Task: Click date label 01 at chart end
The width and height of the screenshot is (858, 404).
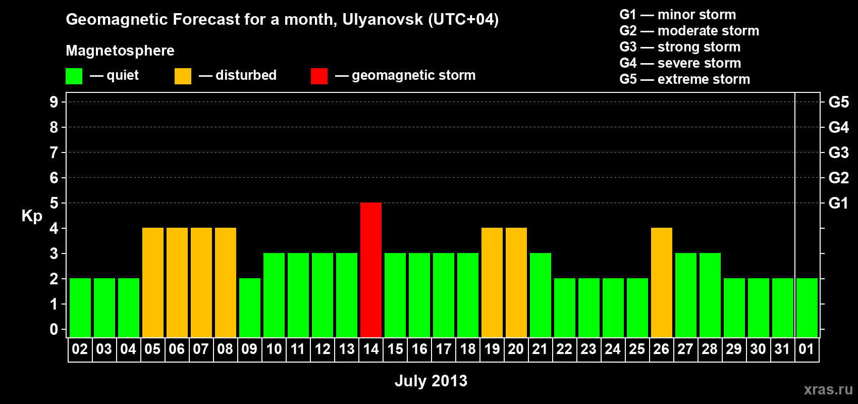Action: click(807, 349)
